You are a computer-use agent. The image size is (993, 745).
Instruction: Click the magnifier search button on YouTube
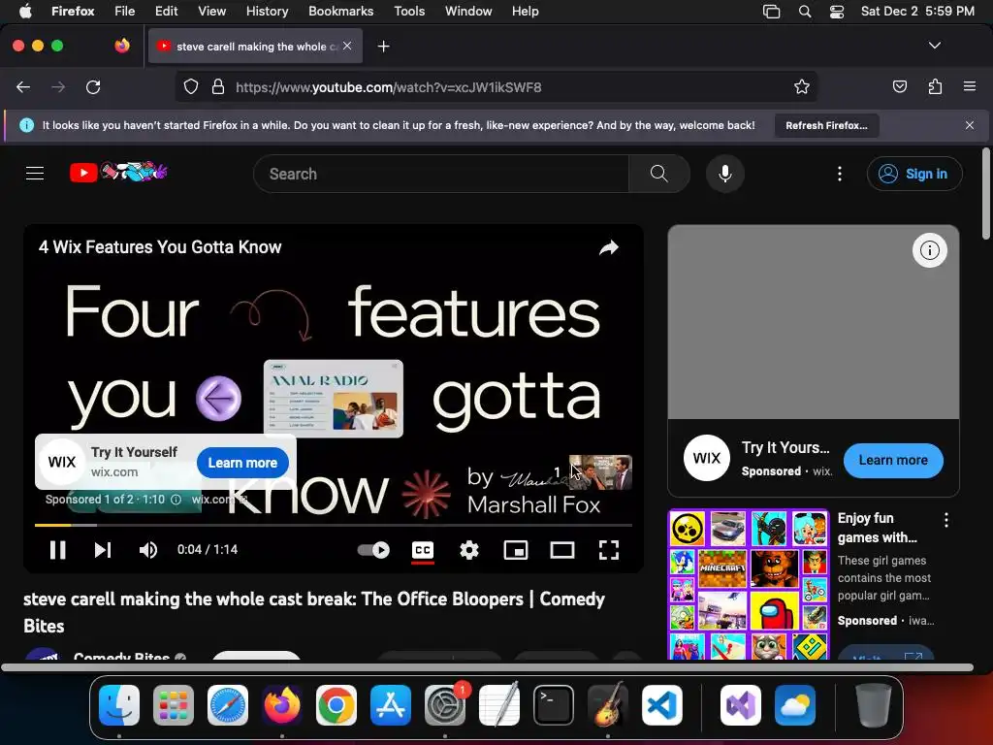coord(659,174)
